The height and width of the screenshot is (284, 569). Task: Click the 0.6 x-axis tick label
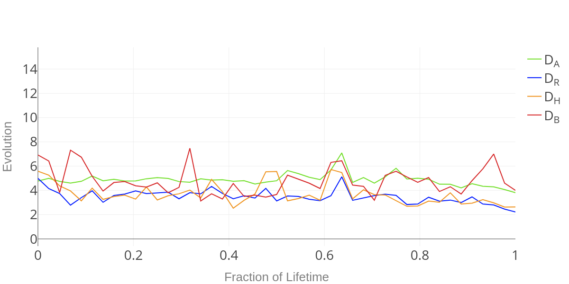click(x=324, y=256)
